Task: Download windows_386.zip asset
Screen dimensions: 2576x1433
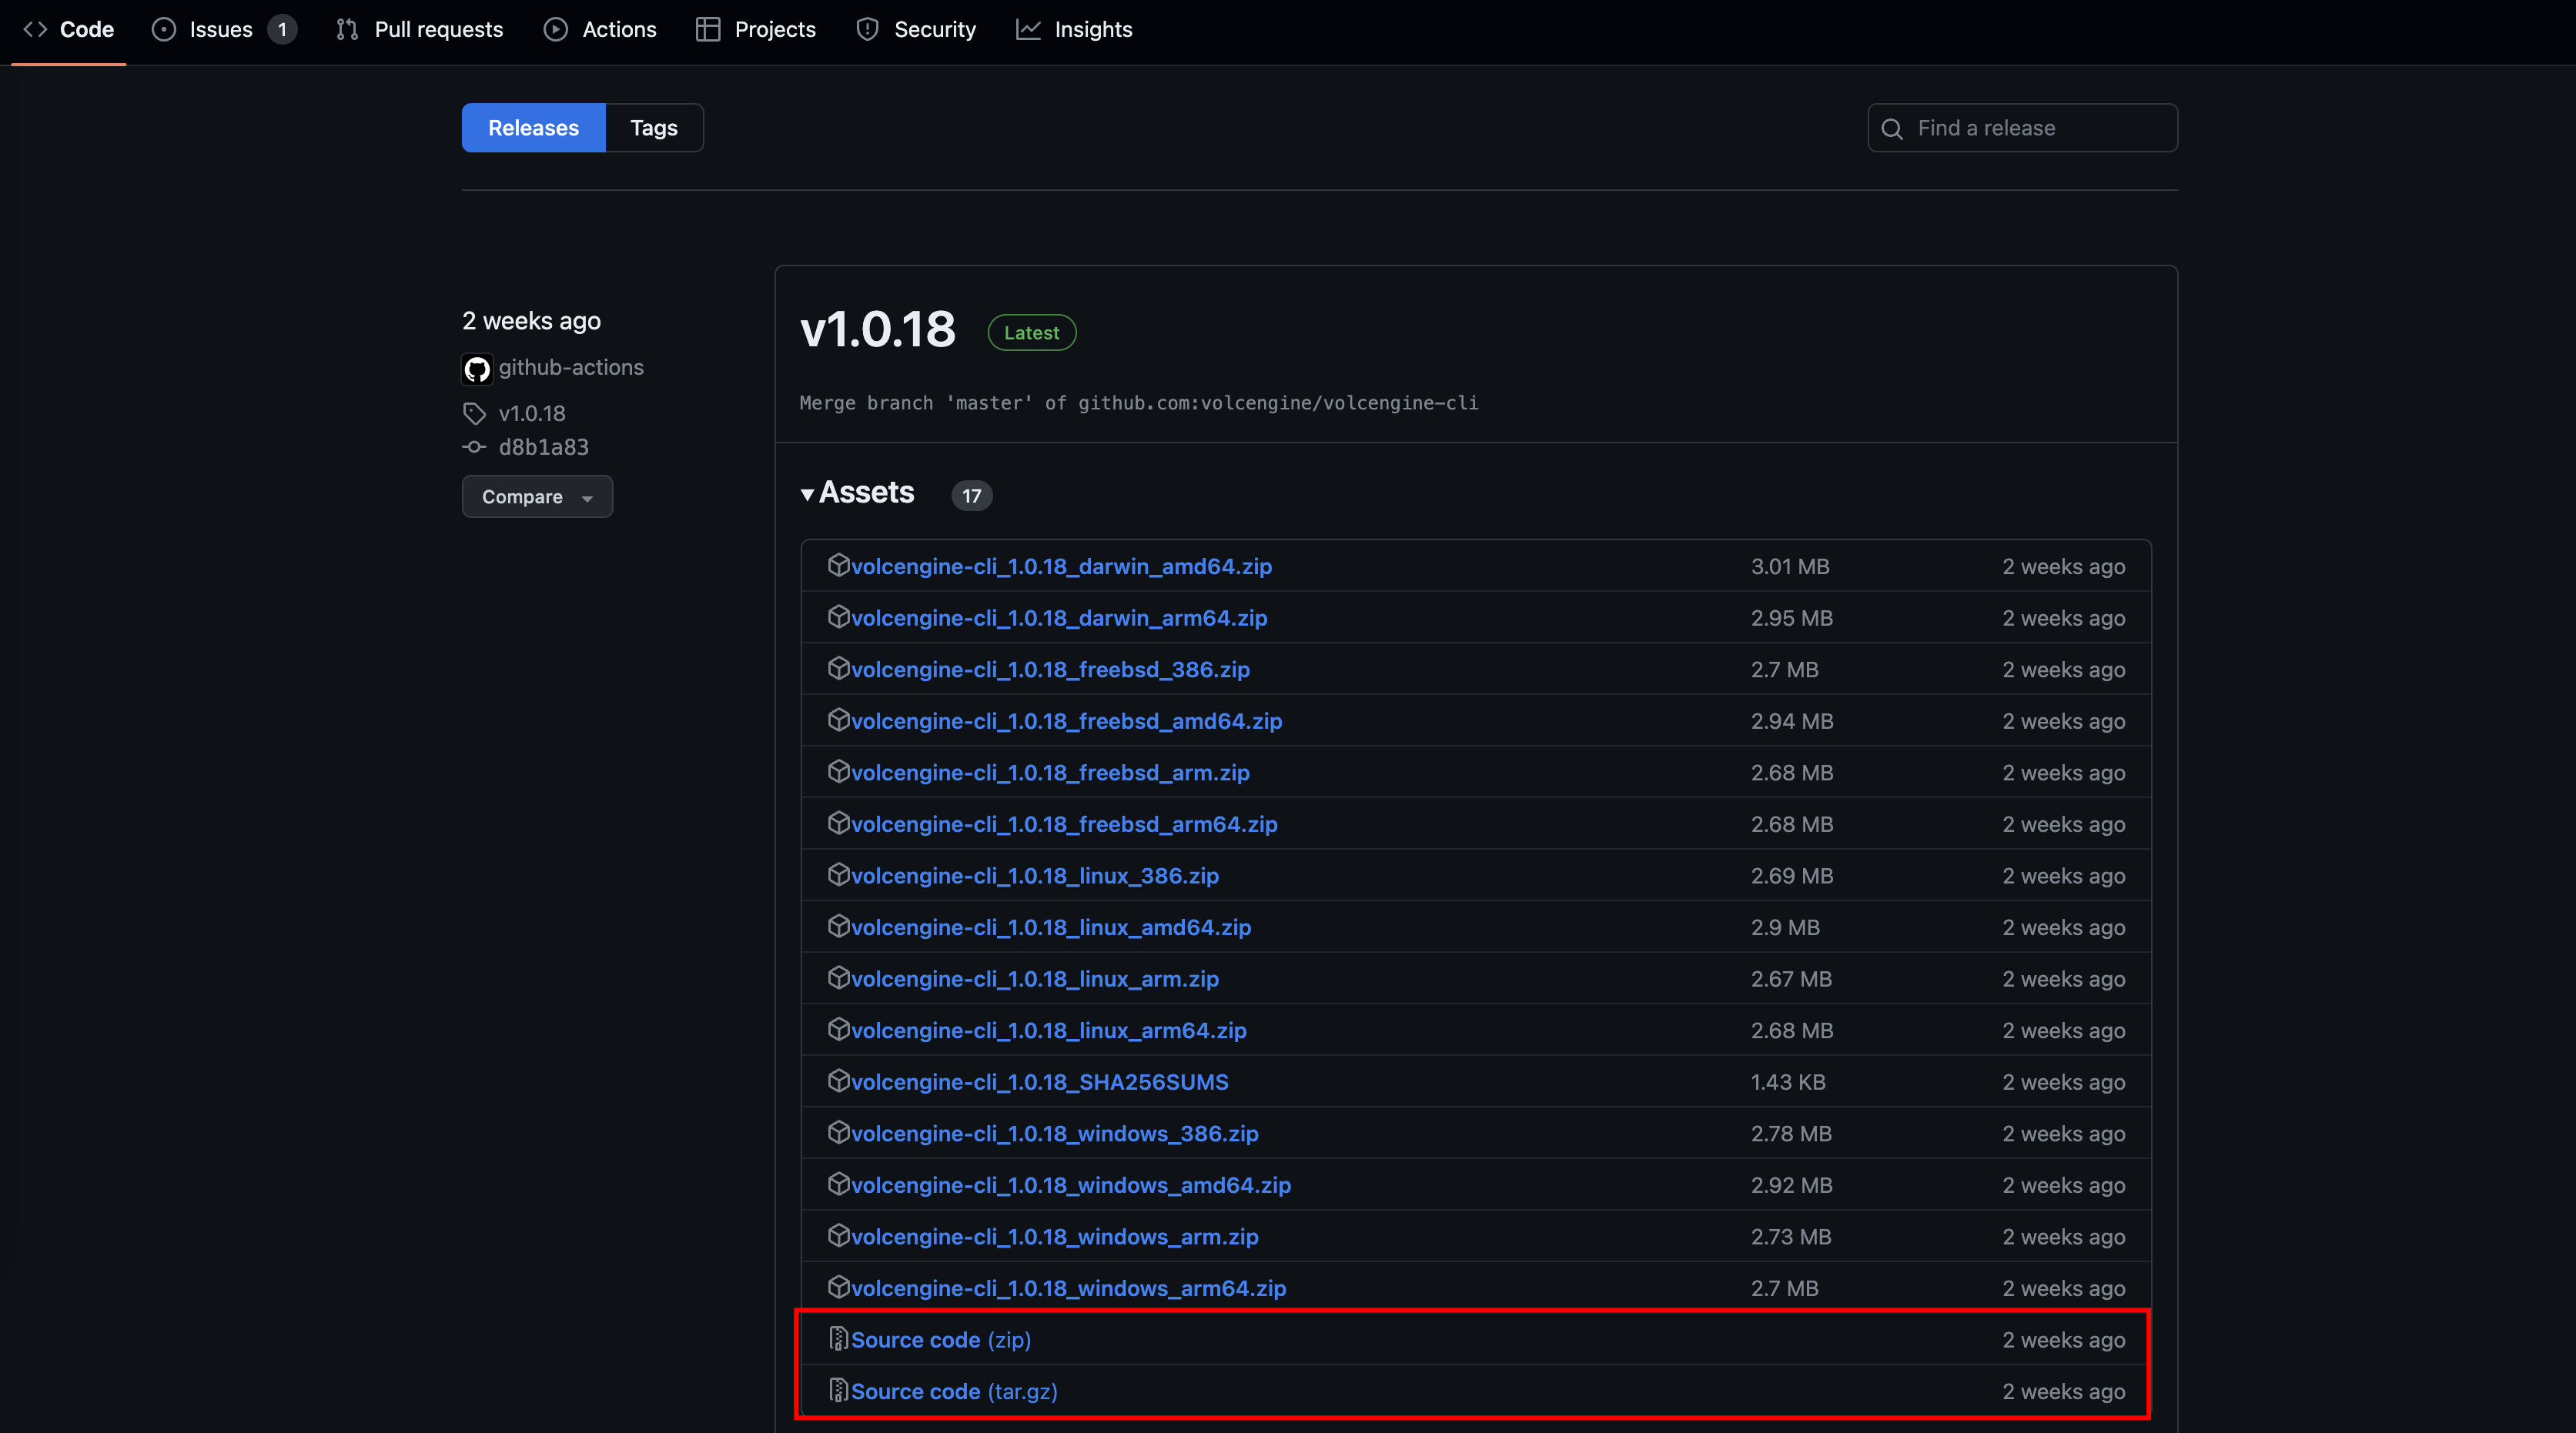Action: [1055, 1134]
